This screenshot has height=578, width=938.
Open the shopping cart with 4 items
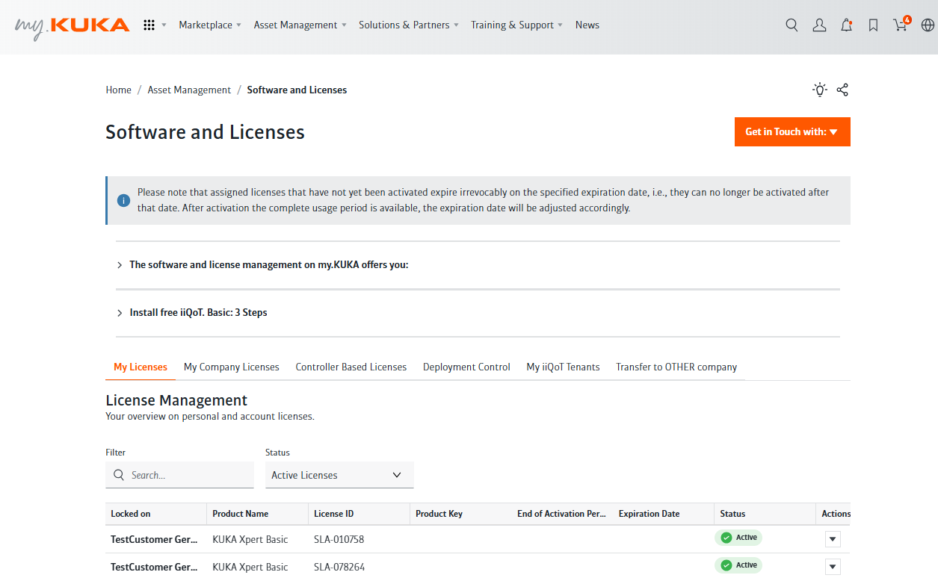(900, 25)
